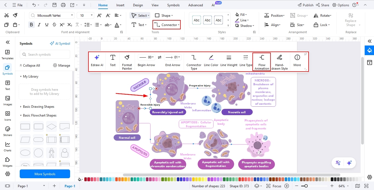This screenshot has height=190, width=374.
Task: Open Templates in the left sidebar
Action: click(x=7, y=54)
